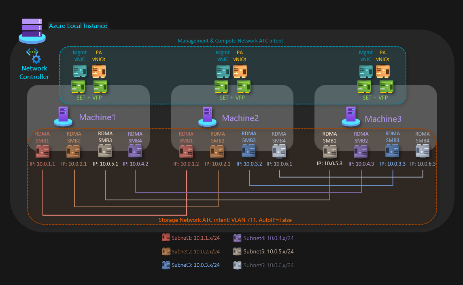Click the Machine2 label
463x285 pixels.
point(240,118)
